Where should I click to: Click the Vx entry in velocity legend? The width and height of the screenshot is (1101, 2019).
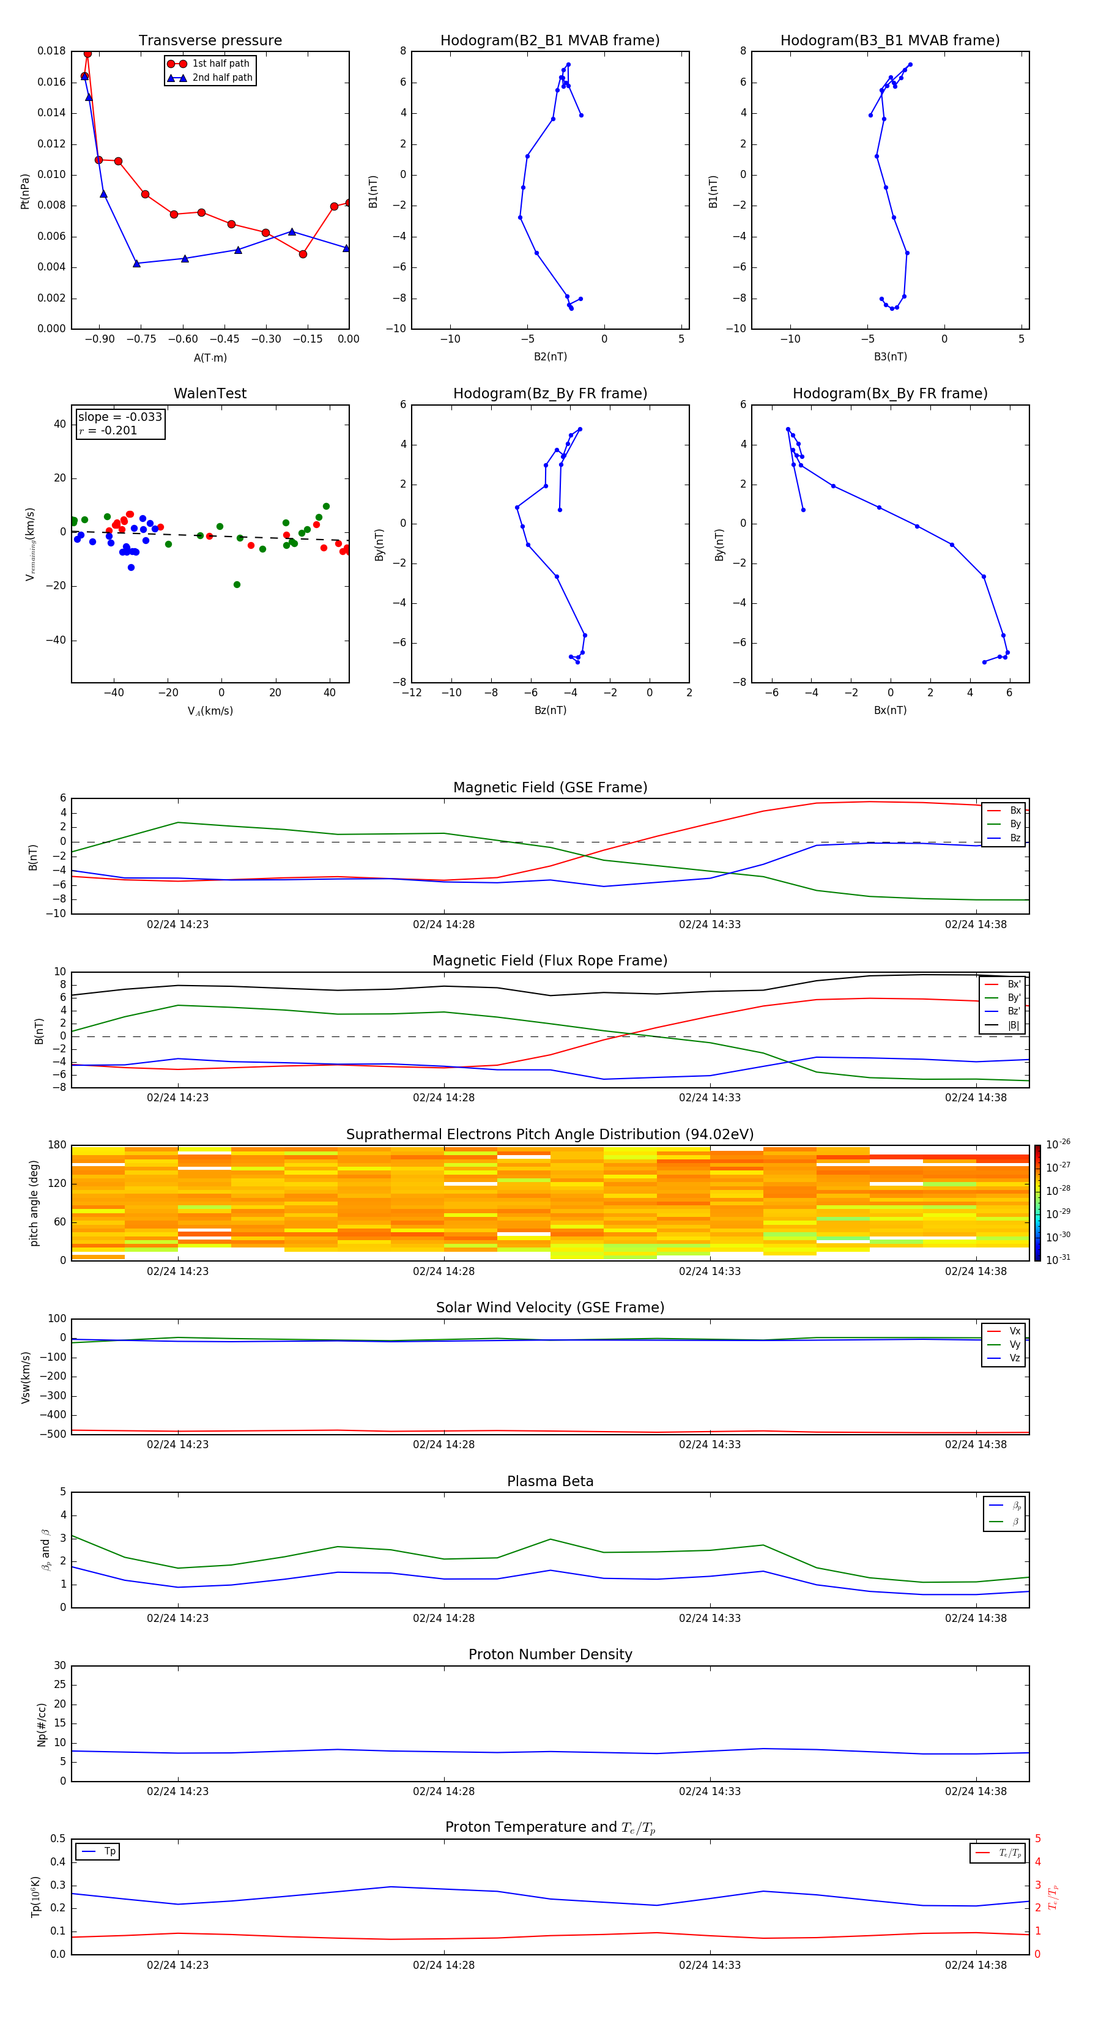pyautogui.click(x=1004, y=1332)
